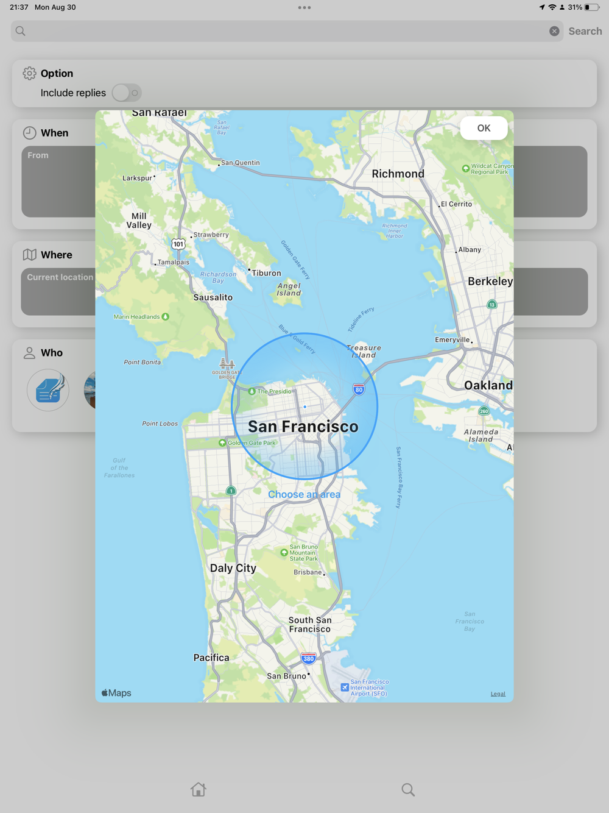
Task: Tap the Apple Maps logo
Action: [116, 693]
